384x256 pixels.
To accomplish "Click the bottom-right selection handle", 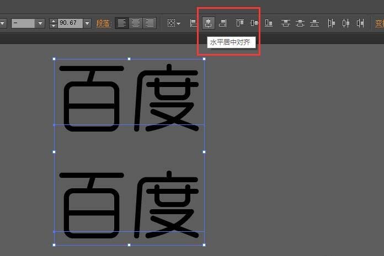I will (204, 245).
